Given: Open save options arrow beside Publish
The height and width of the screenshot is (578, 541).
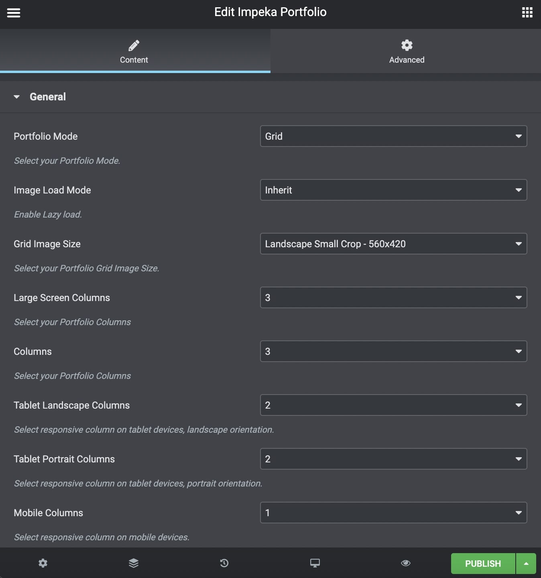Looking at the screenshot, I should (526, 564).
